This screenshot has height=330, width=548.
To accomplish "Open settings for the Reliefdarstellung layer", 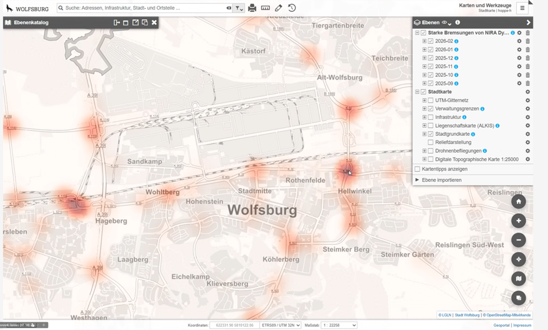I will [x=528, y=143].
